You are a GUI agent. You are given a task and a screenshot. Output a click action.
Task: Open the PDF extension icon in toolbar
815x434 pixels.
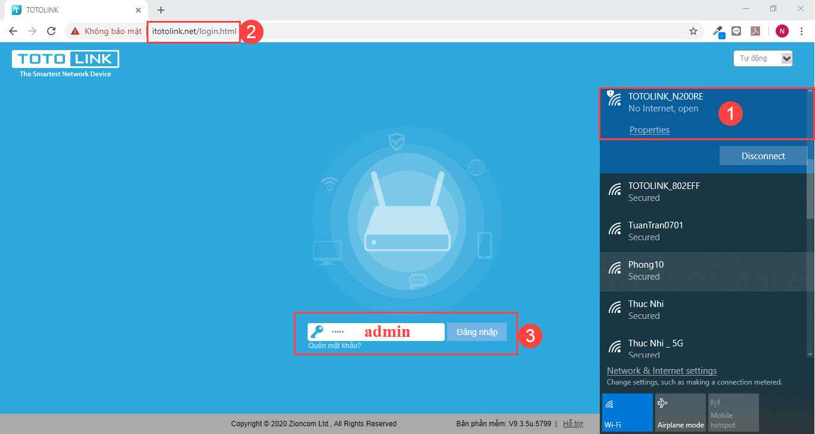(x=755, y=31)
